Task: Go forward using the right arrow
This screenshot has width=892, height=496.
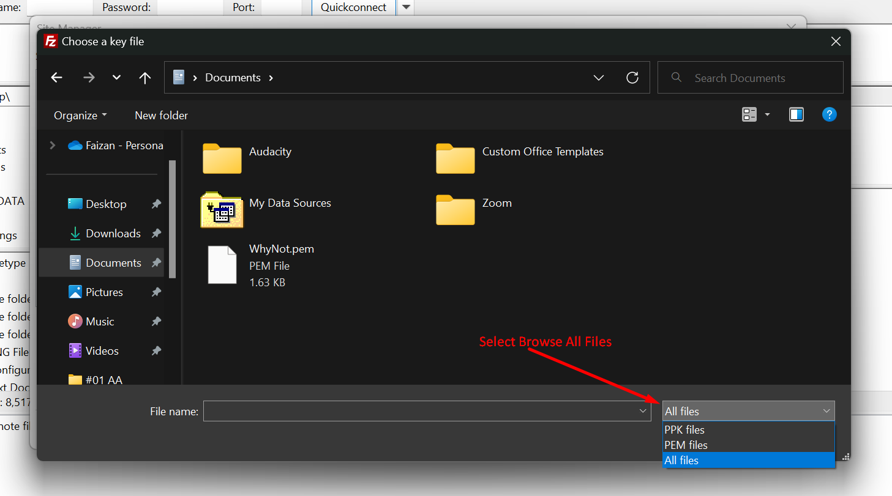Action: point(89,78)
